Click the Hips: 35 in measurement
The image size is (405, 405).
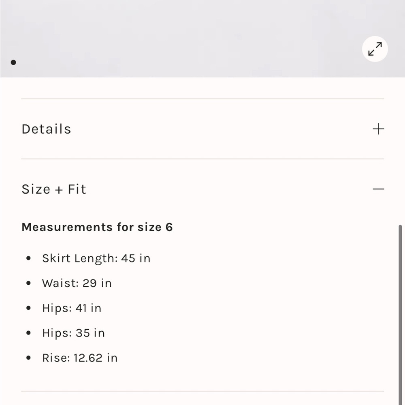click(73, 333)
